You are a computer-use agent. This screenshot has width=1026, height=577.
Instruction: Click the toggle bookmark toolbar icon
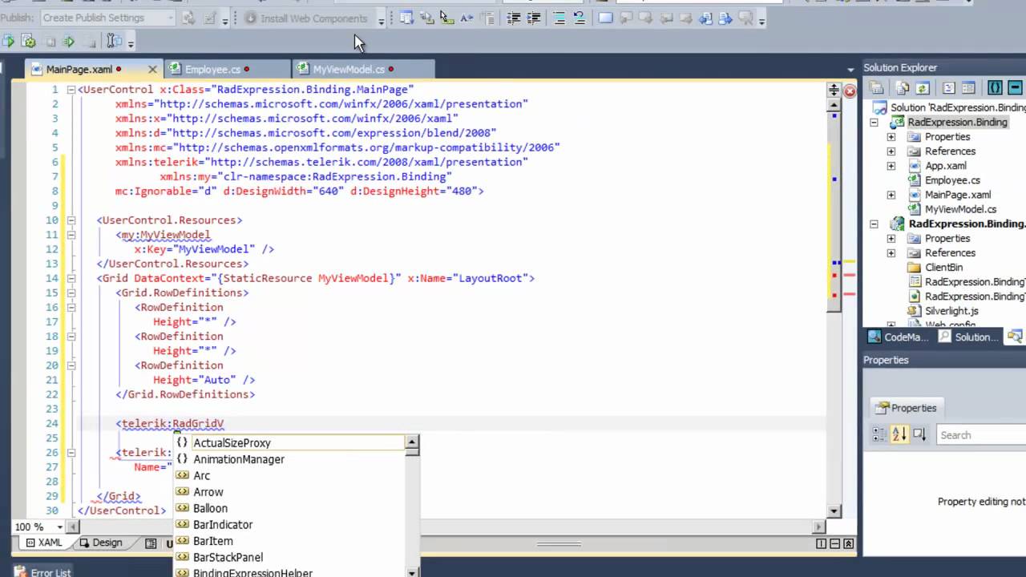(x=606, y=18)
